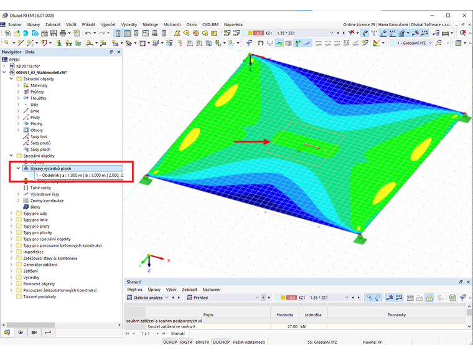Viewport: 473px width, 355px height.
Task: Click the Save file icon
Action: (x=54, y=33)
